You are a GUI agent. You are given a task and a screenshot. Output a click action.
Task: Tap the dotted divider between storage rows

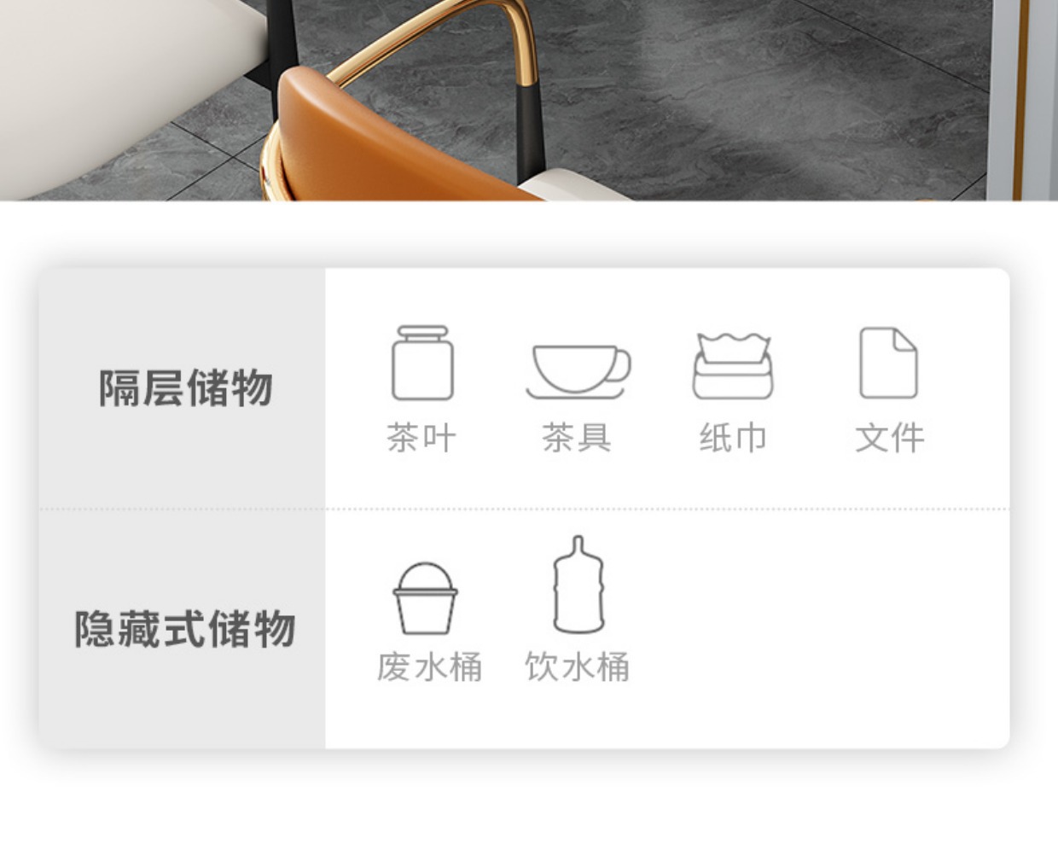coord(524,509)
